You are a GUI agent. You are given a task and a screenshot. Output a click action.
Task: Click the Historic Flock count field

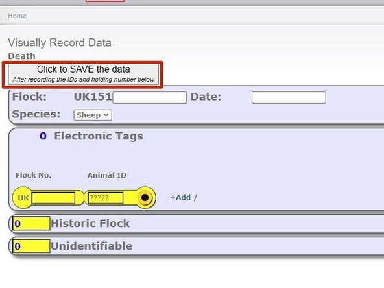(31, 223)
